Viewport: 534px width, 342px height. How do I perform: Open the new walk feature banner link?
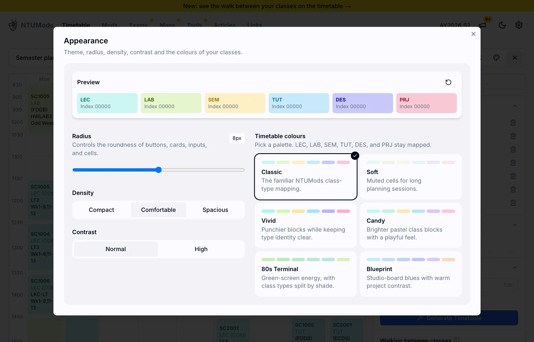(x=267, y=6)
